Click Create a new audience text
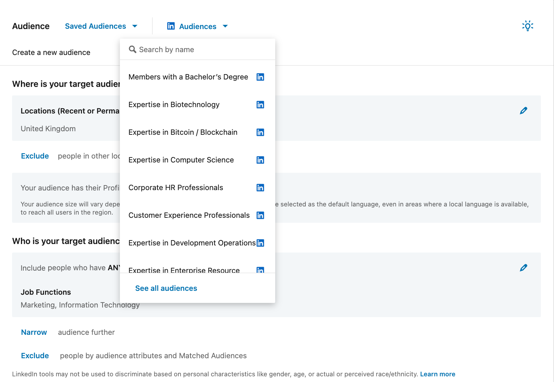Image resolution: width=554 pixels, height=382 pixels. point(51,52)
